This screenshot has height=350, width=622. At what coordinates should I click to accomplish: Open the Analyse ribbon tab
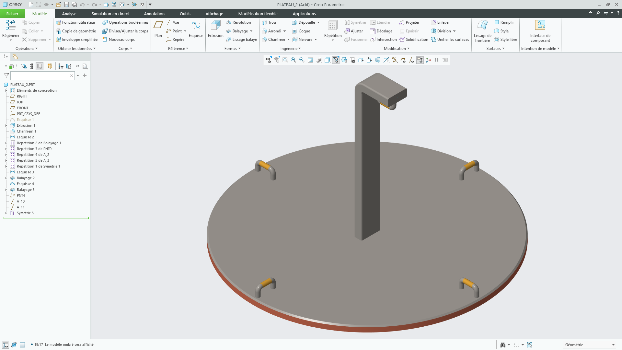tap(69, 14)
